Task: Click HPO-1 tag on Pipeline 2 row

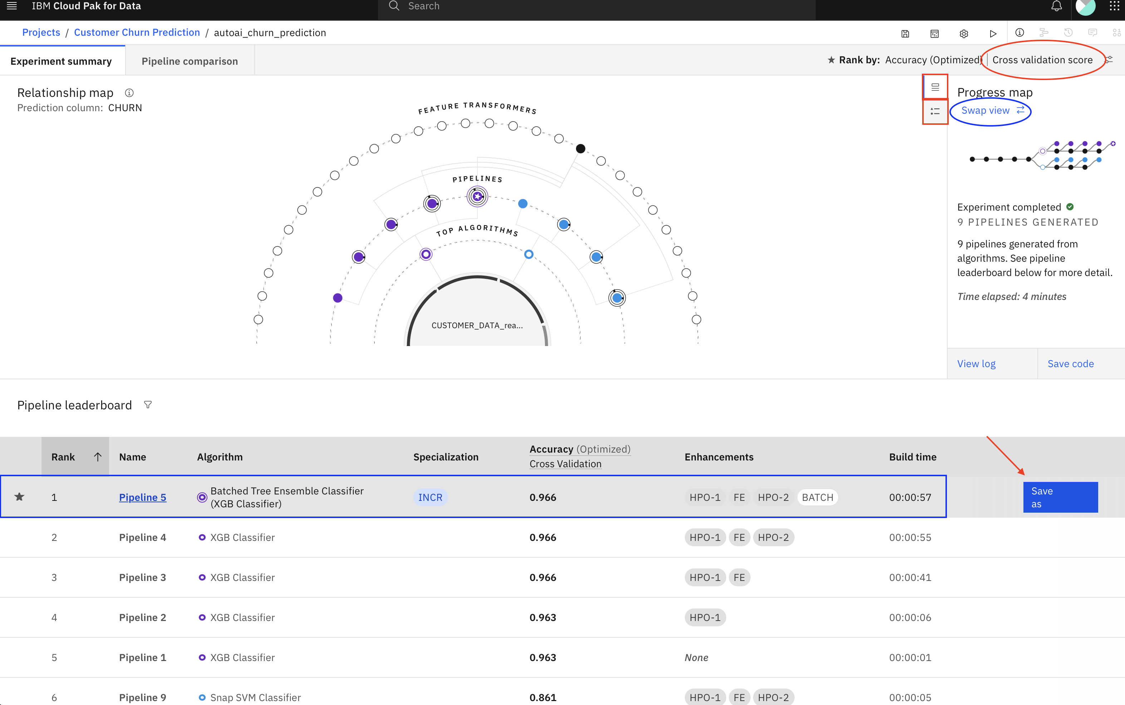Action: pyautogui.click(x=705, y=617)
